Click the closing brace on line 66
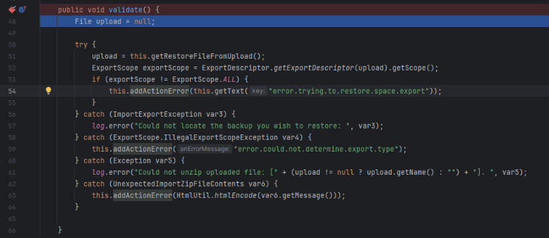 (x=60, y=230)
